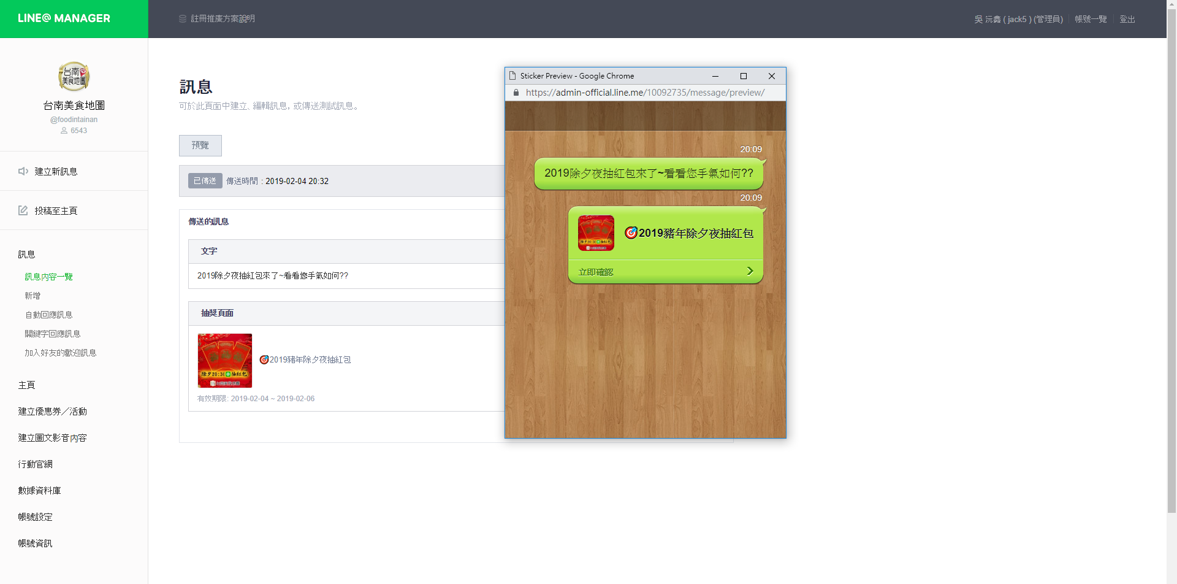Click the message text in the 文字 box

(272, 275)
